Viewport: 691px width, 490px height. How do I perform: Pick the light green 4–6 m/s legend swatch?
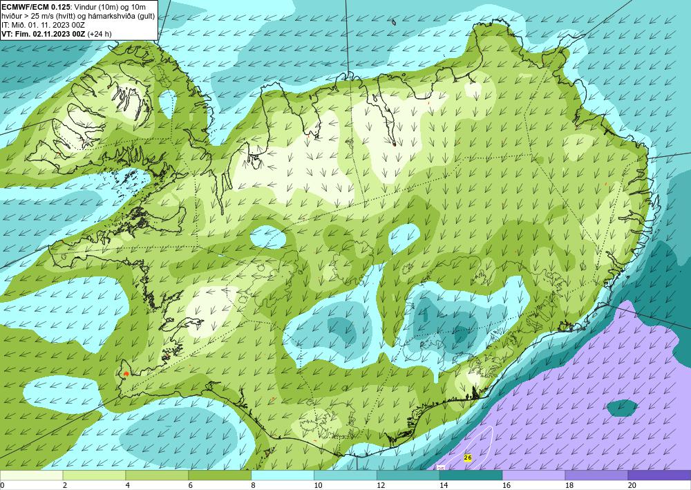pos(157,475)
